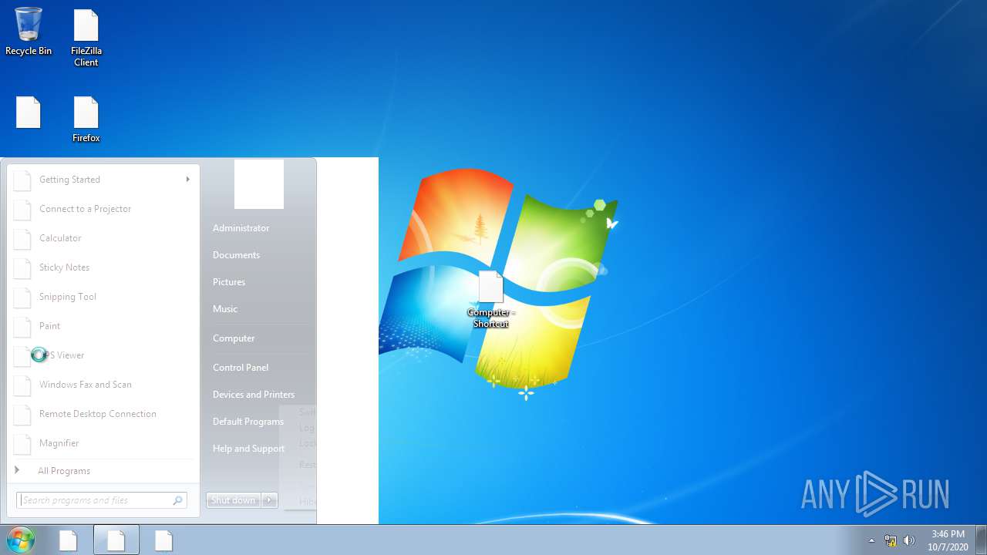The height and width of the screenshot is (555, 987).
Task: Open the shut down options arrow
Action: tap(269, 500)
